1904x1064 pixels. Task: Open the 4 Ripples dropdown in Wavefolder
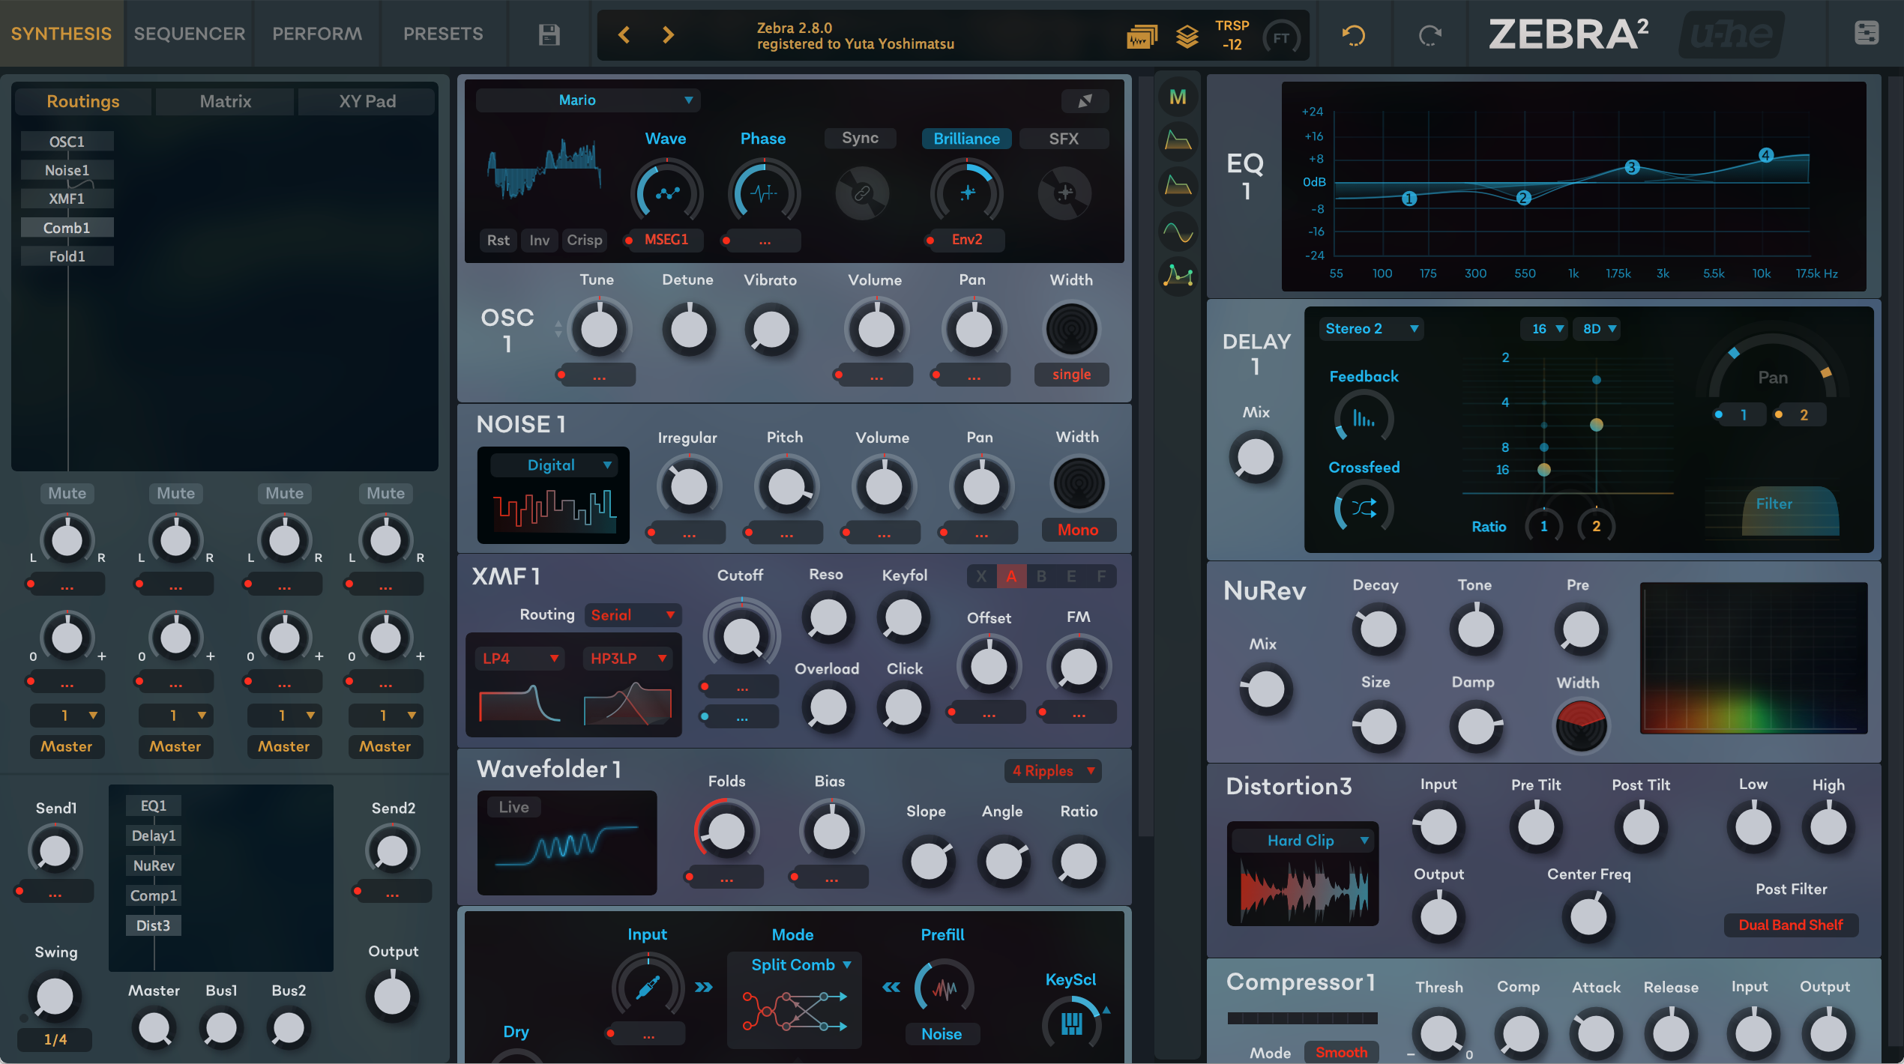[1053, 771]
